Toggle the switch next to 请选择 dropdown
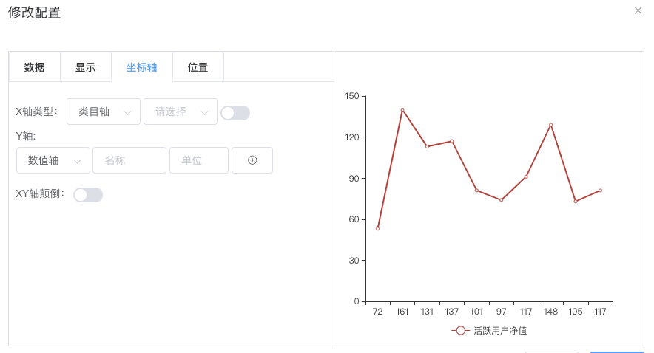Screen dimensions: 654x353 coord(235,113)
